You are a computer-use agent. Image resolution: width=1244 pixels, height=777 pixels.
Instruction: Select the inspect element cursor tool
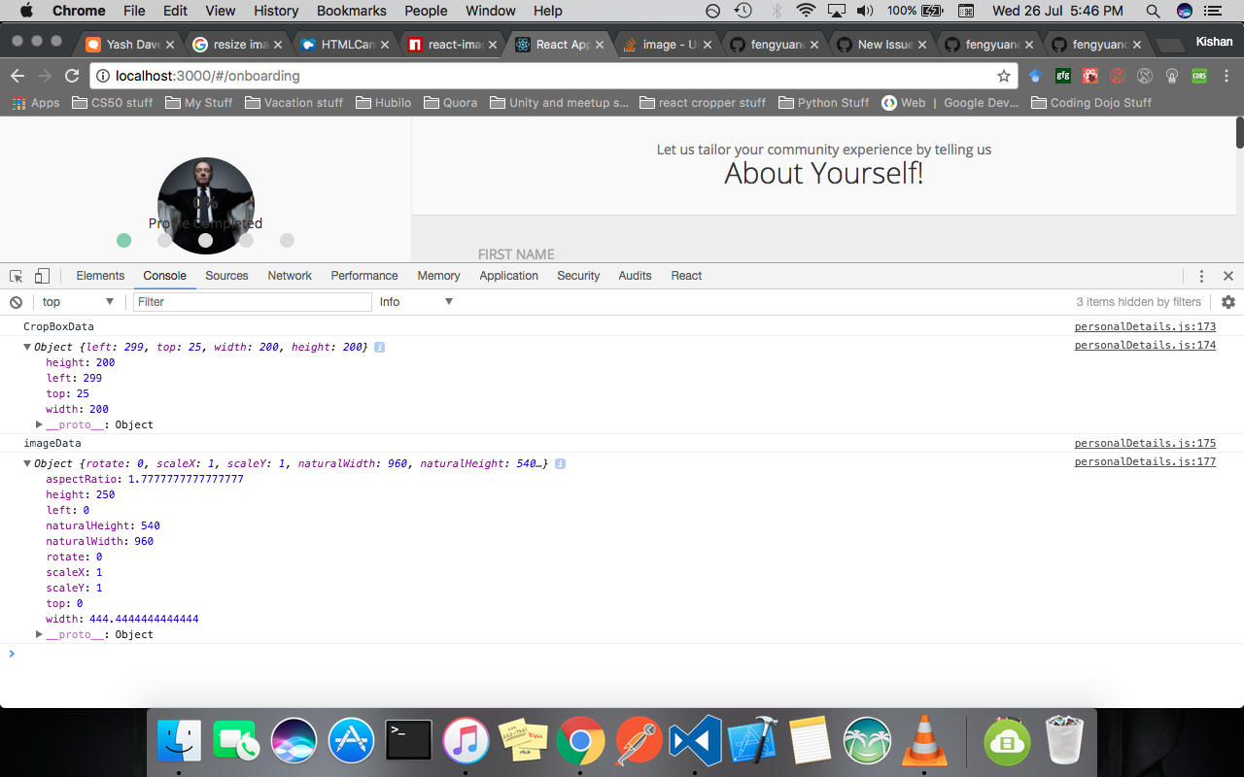coord(15,275)
